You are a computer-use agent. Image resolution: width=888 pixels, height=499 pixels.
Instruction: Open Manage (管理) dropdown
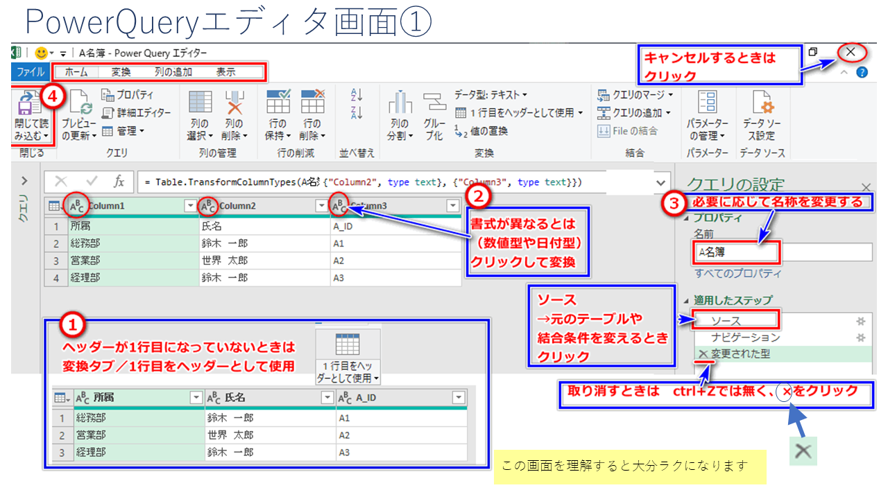coord(123,130)
